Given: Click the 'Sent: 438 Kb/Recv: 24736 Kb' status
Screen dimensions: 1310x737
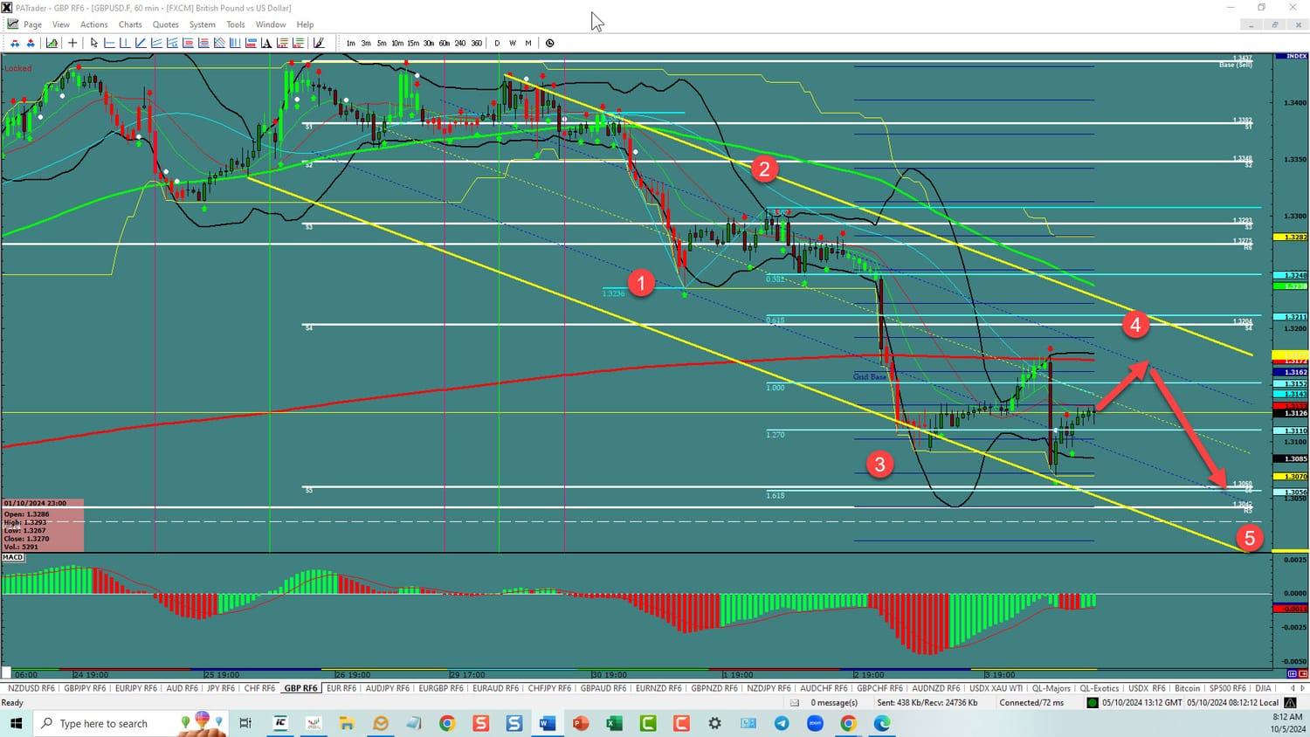Looking at the screenshot, I should point(927,702).
